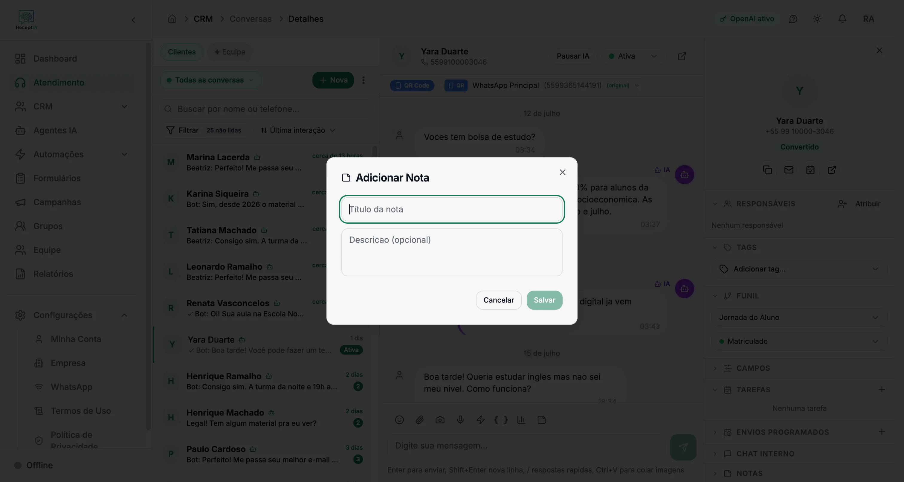Open the conversations more options menu
Screen dimensions: 904x482
364,80
